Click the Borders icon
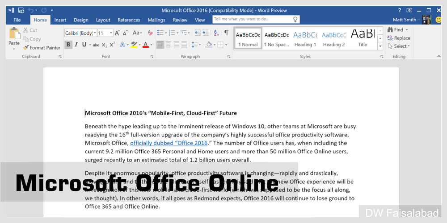Image resolution: width=447 pixels, height=223 pixels. 220,45
